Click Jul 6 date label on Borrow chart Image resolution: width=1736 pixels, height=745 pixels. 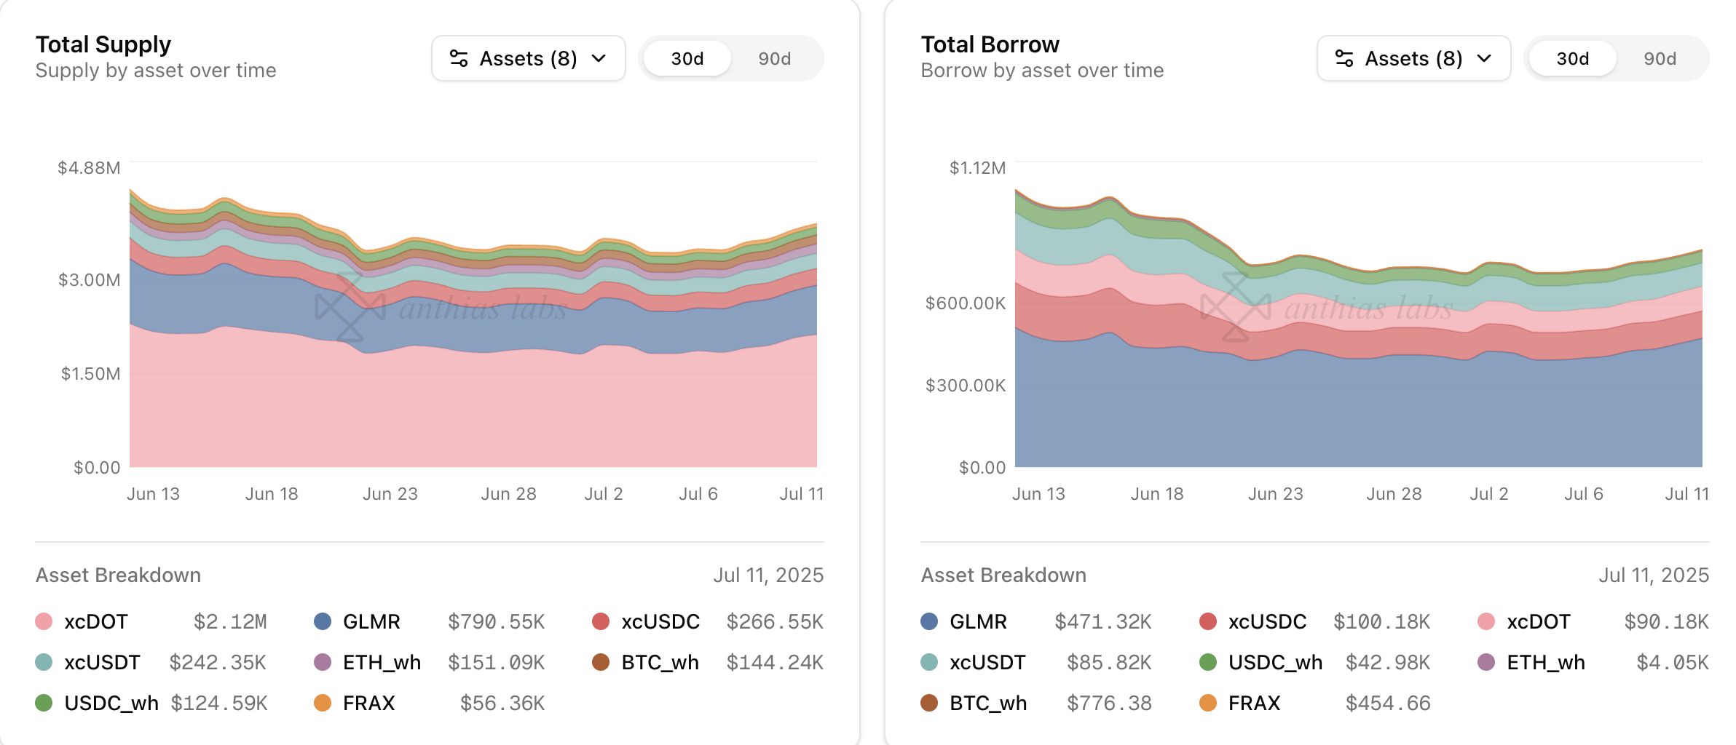1584,494
